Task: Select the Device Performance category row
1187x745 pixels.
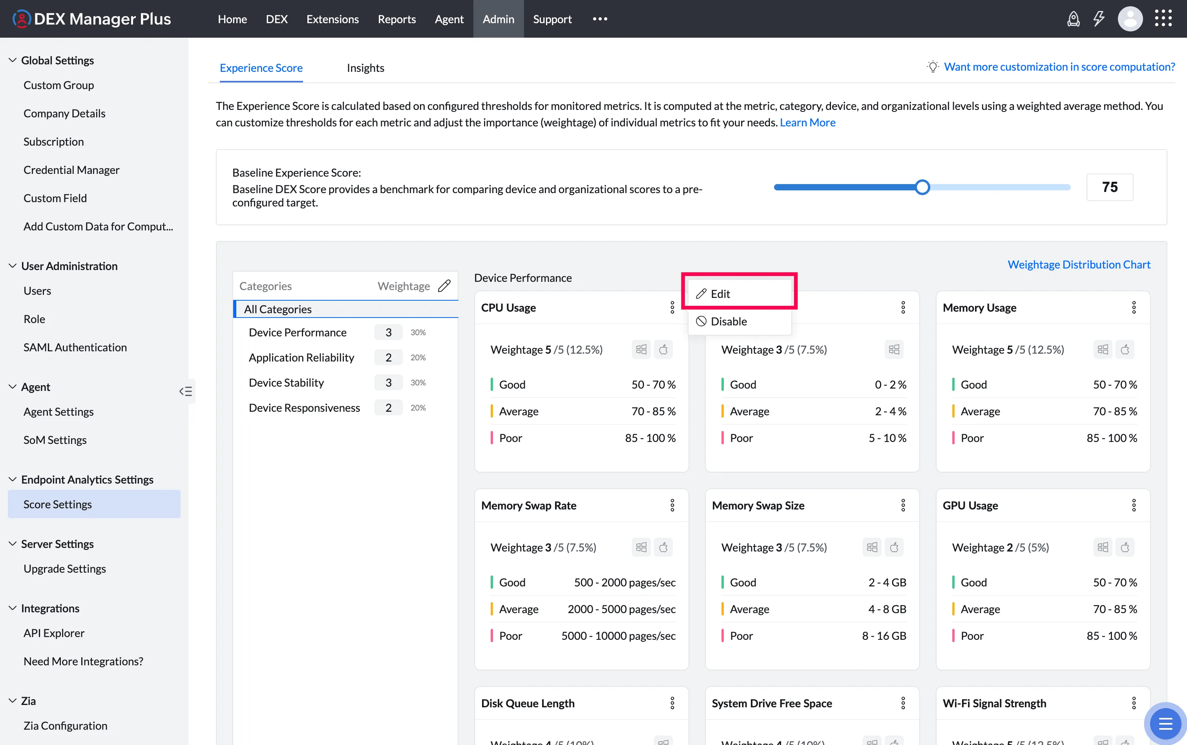Action: (x=345, y=332)
